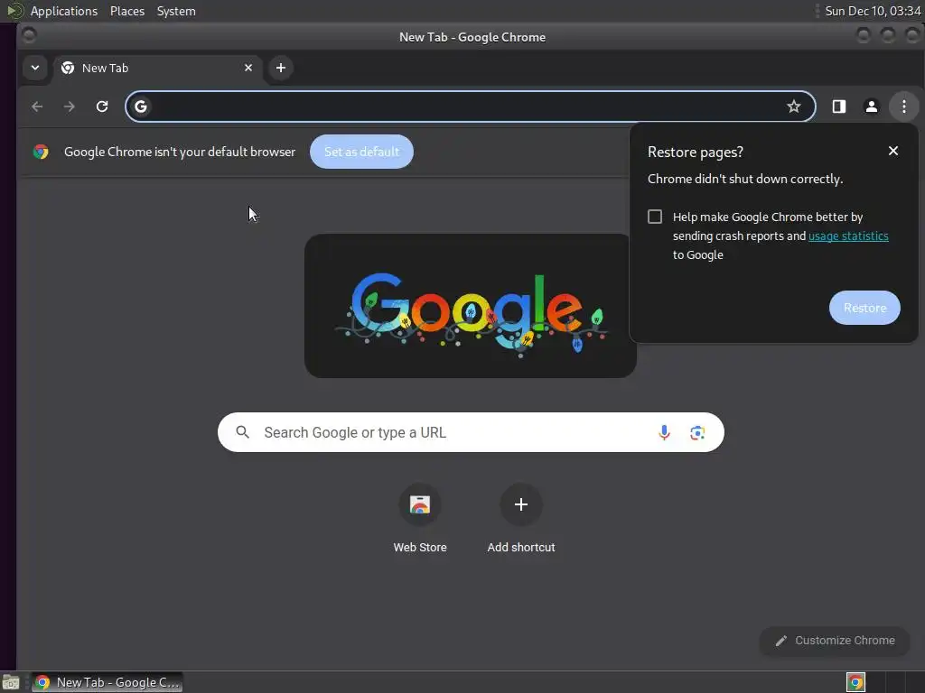Reload the current page
Image resolution: width=925 pixels, height=693 pixels.
click(x=102, y=106)
